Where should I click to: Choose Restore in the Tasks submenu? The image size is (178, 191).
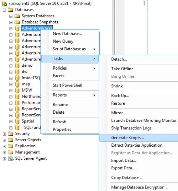139,103
